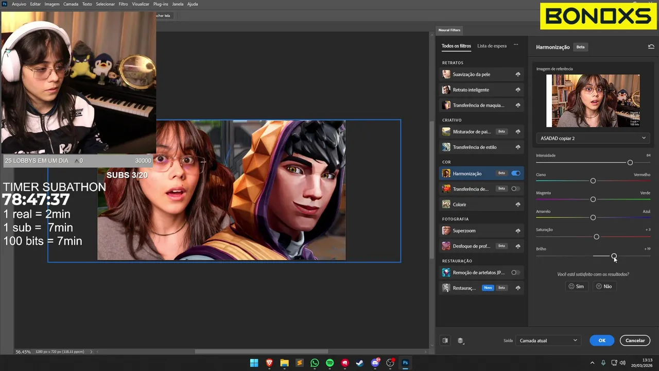This screenshot has width=659, height=371.
Task: Open the ASADAD copiar 2 layer dropdown
Action: (593, 138)
